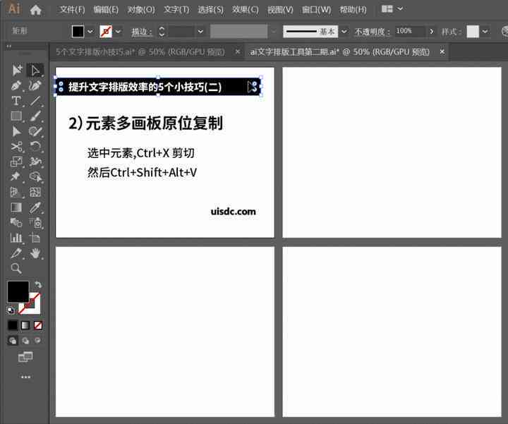The width and height of the screenshot is (508, 424).
Task: Select the Pen tool
Action: pyautogui.click(x=16, y=85)
